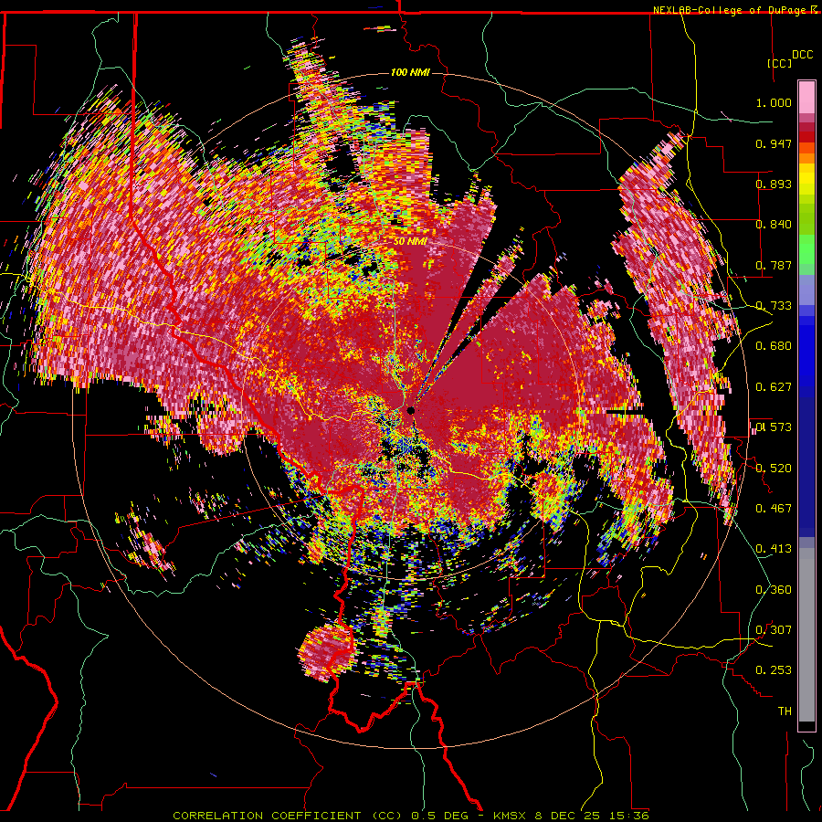Click the [CC] legend heading
This screenshot has height=822, width=822.
[780, 63]
